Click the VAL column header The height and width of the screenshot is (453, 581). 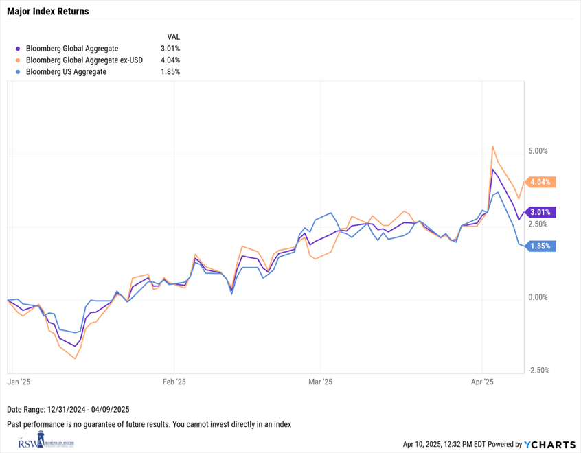pos(173,36)
